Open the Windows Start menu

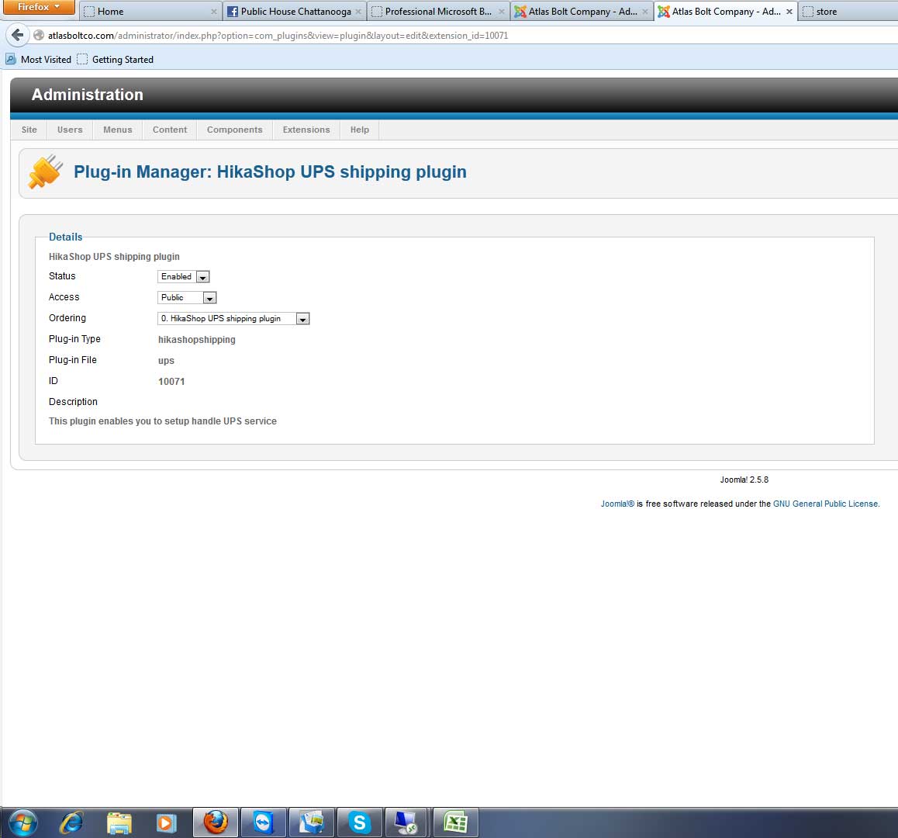click(x=22, y=822)
